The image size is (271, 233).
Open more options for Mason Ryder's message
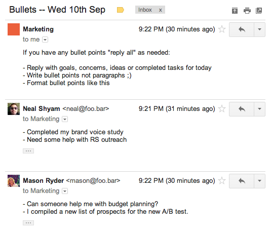click(259, 181)
